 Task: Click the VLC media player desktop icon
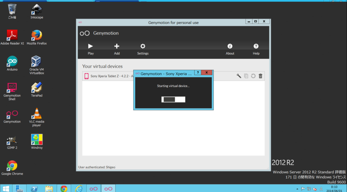click(37, 117)
